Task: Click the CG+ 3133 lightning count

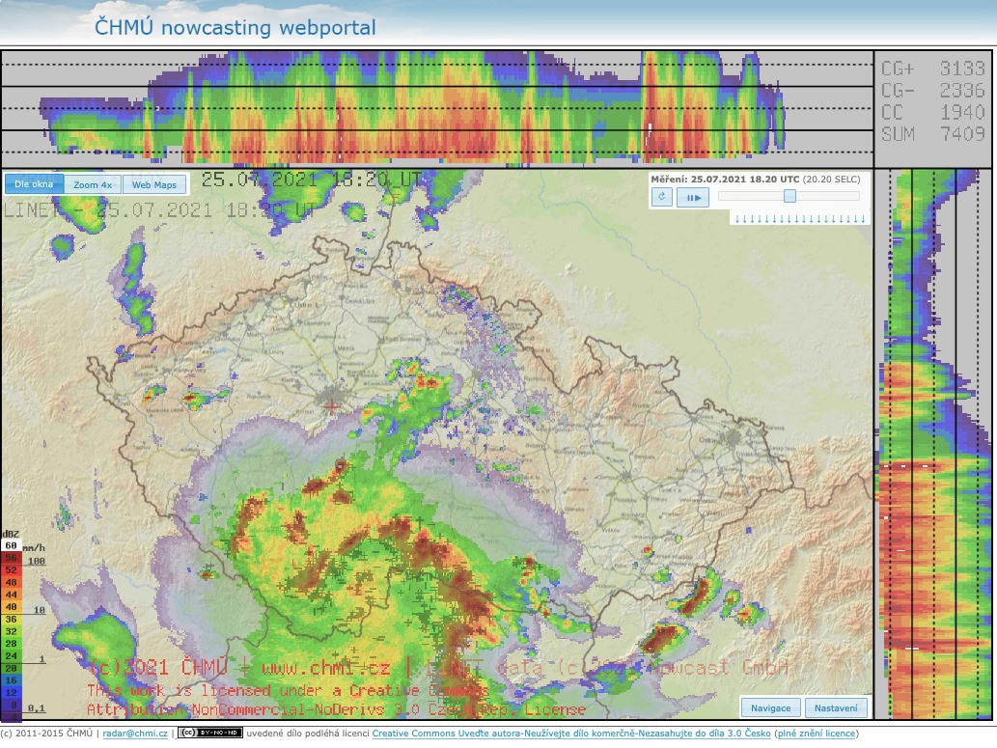Action: click(x=932, y=69)
